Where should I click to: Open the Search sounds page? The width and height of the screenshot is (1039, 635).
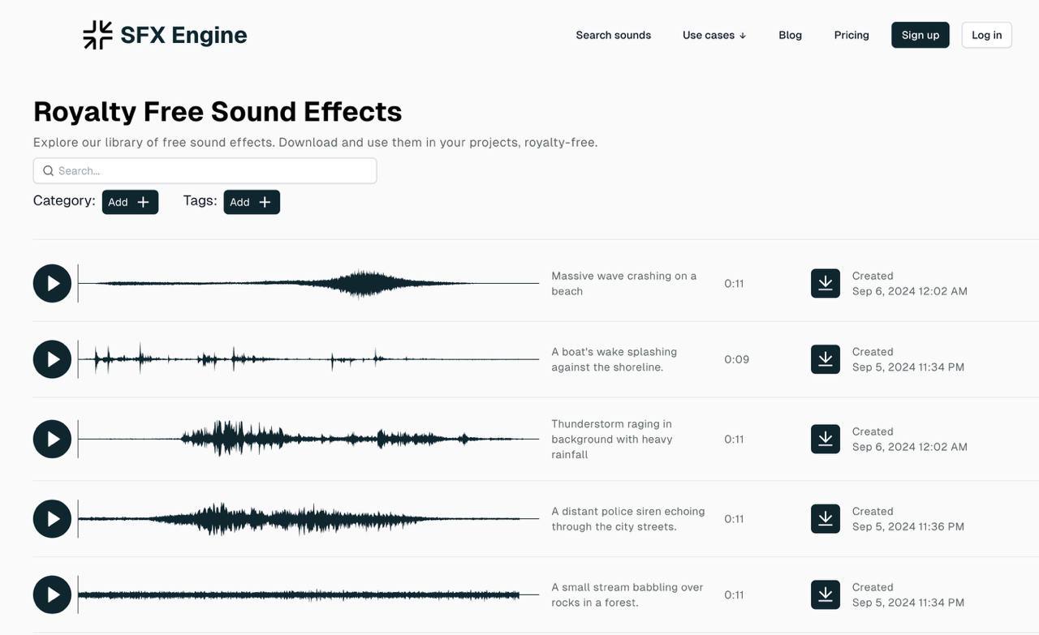(x=613, y=35)
